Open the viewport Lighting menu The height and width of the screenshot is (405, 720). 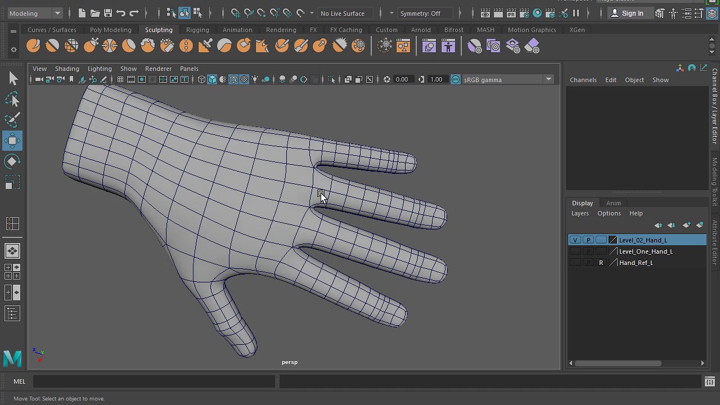[100, 69]
